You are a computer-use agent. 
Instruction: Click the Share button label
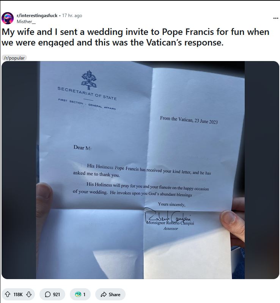coord(115,294)
